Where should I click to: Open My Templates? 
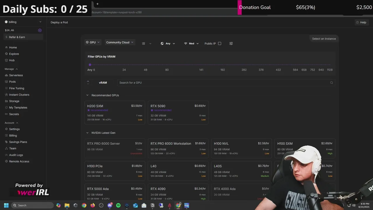[18, 108]
